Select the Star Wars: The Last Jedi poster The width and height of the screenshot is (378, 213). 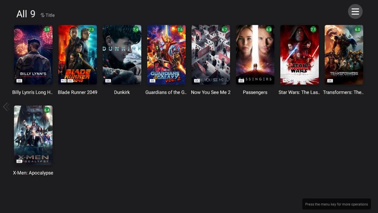click(300, 55)
